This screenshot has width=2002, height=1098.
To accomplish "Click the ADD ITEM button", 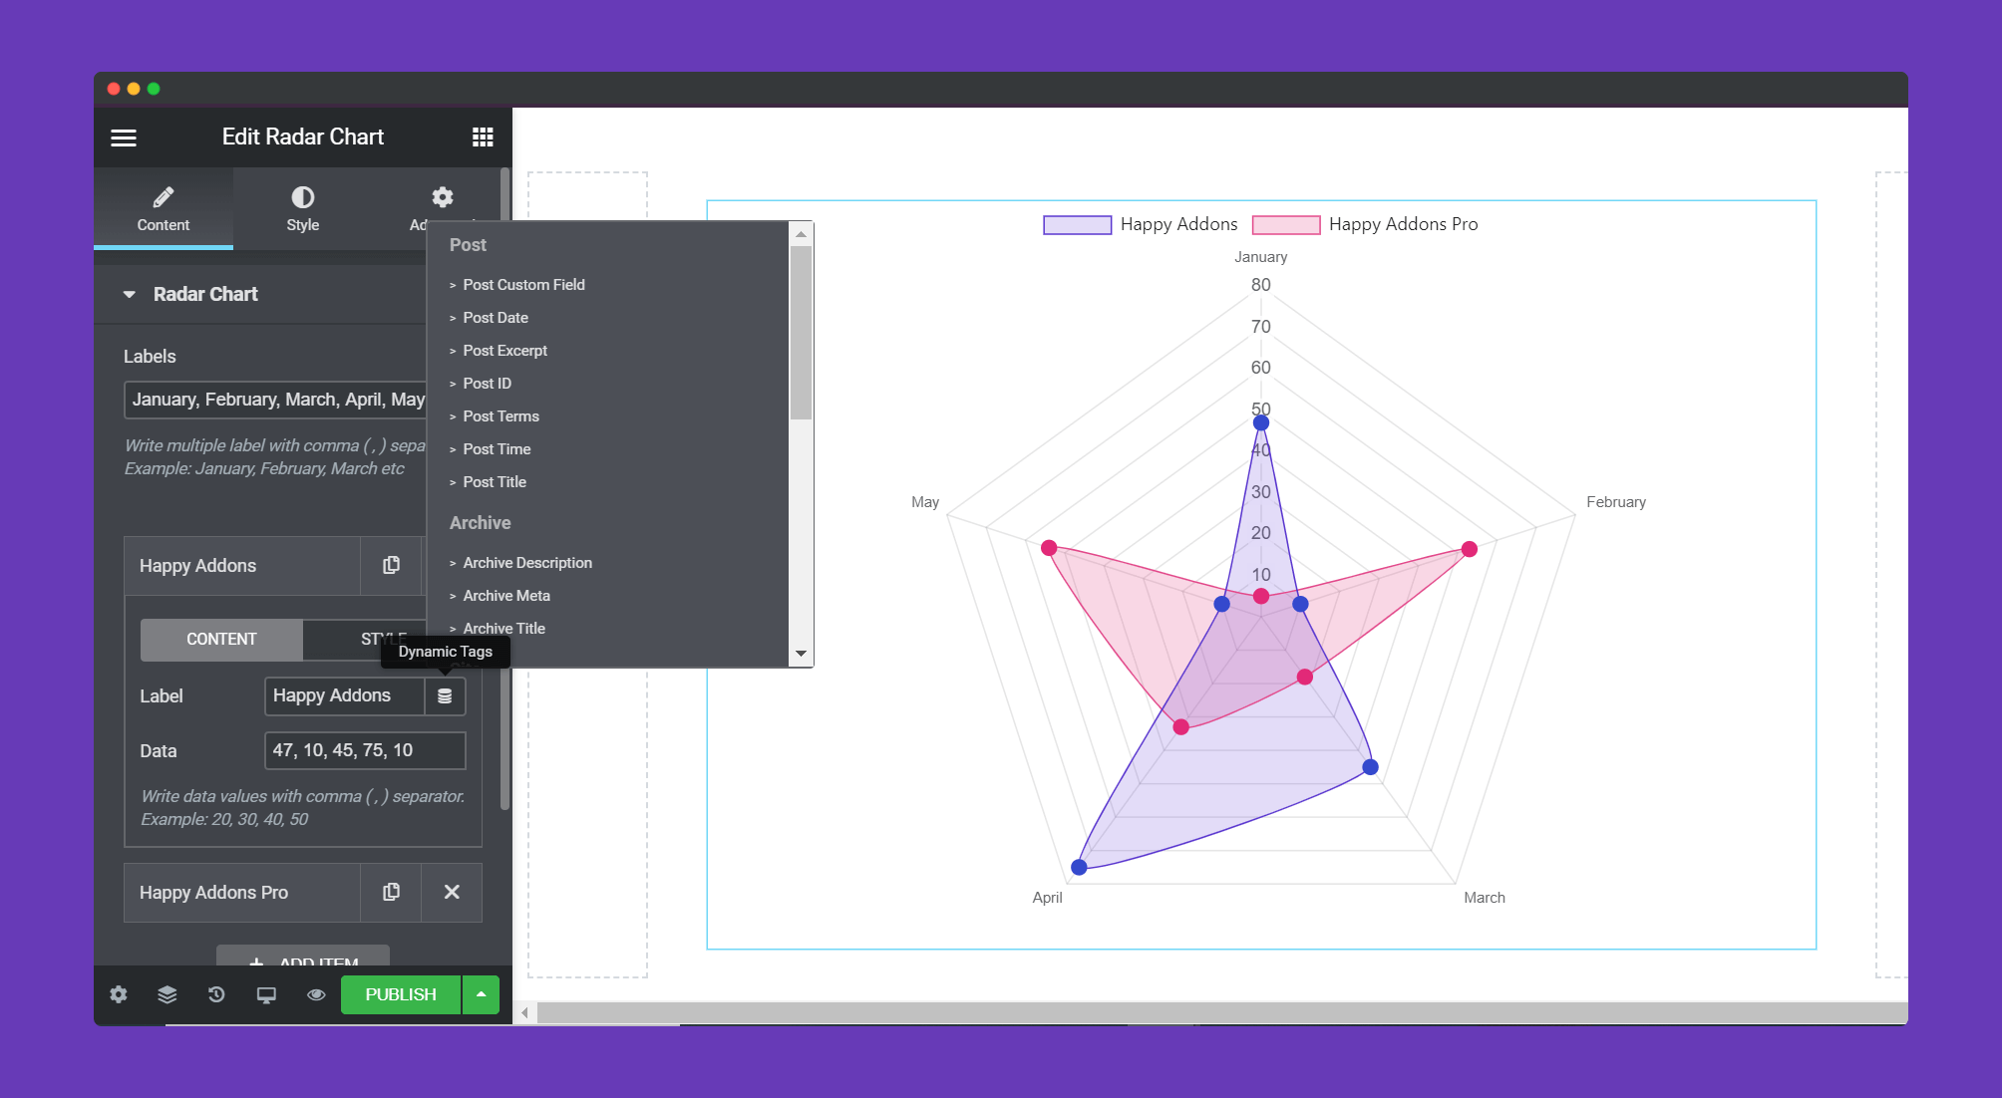I will (303, 957).
